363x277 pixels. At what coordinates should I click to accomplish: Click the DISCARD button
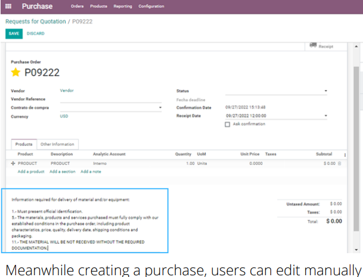[x=35, y=33]
